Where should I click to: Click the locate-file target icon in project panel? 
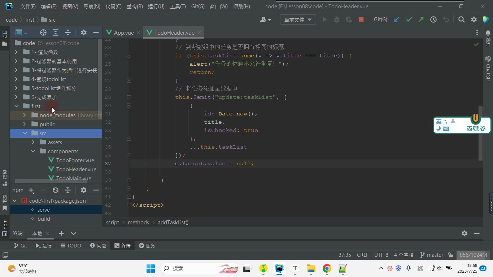click(43, 32)
